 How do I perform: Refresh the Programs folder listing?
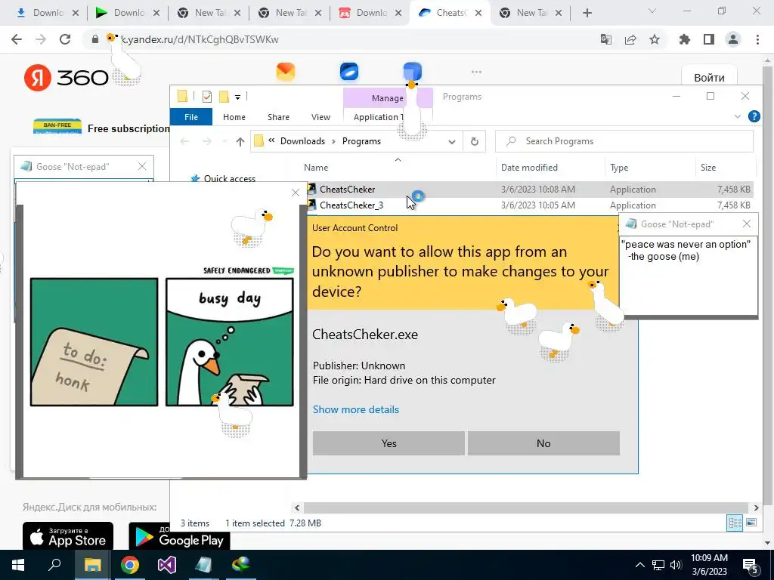475,141
